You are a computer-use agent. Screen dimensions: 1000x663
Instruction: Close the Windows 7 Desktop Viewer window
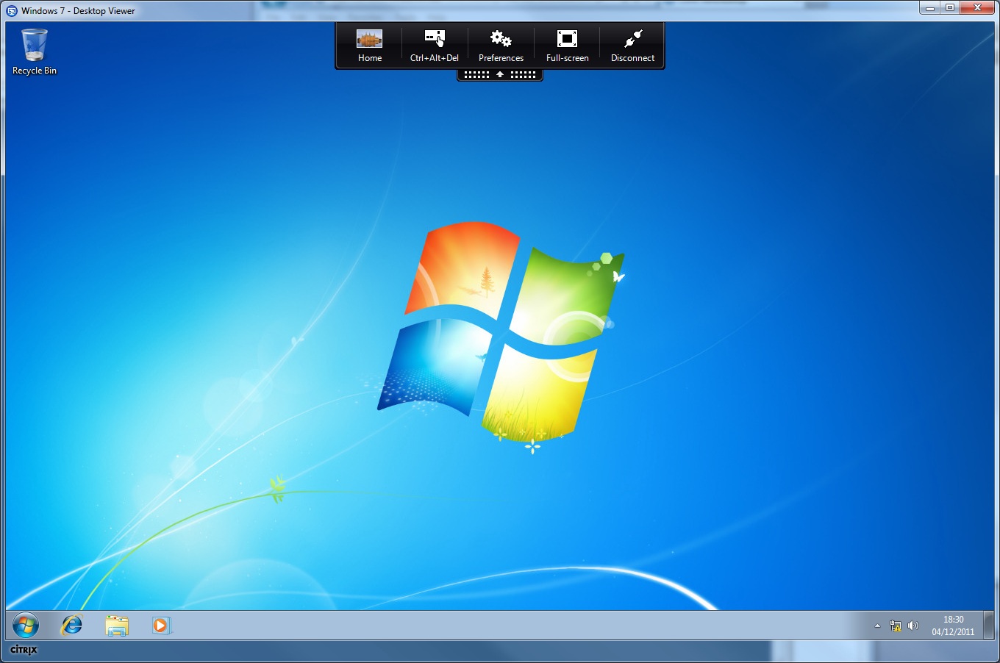coord(977,8)
